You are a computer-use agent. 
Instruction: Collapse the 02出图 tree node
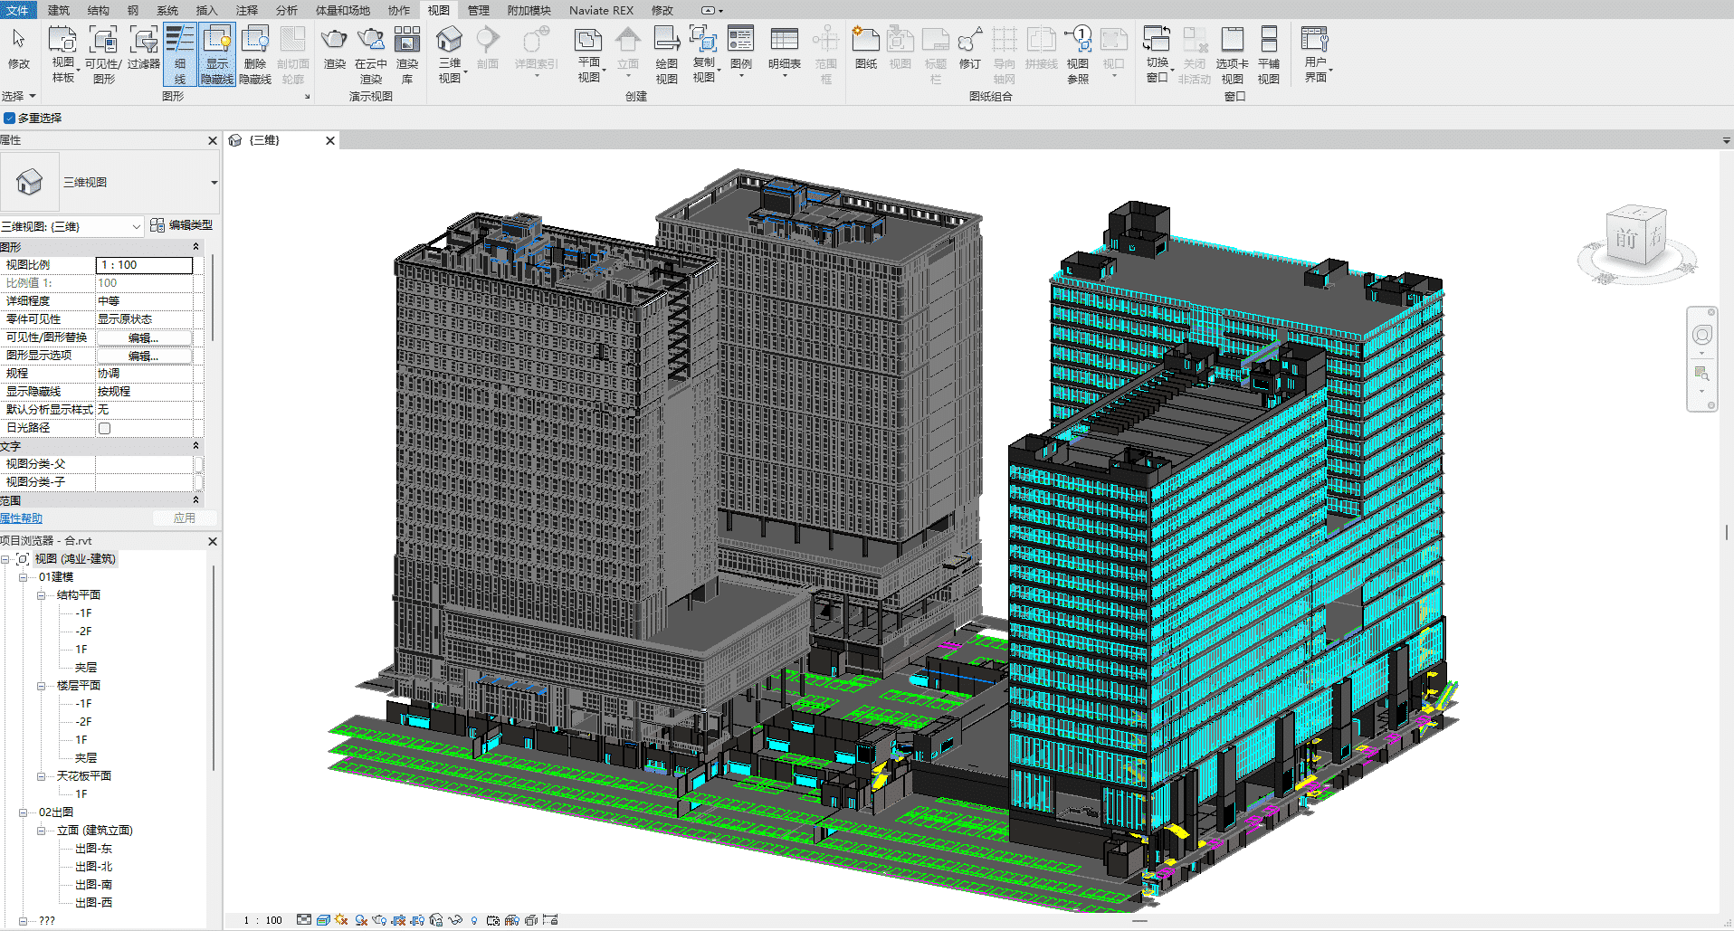(24, 812)
